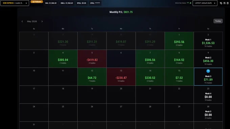Click the Mo weekday column header
230x129 pixels.
63,29
